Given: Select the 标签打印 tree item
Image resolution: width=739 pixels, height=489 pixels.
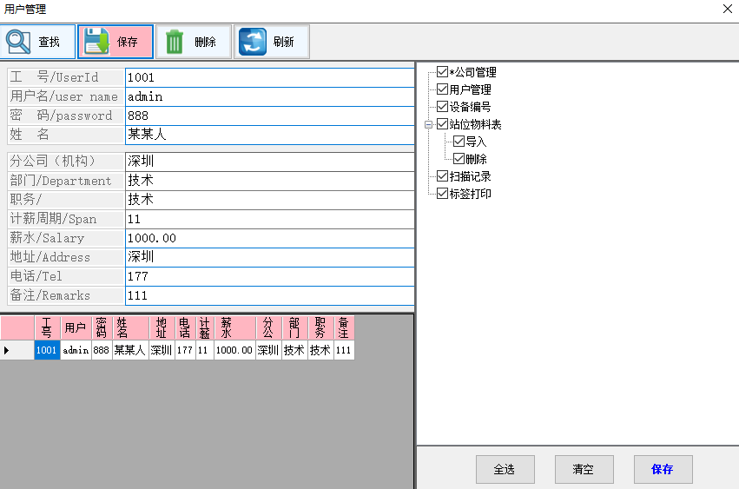Looking at the screenshot, I should coord(470,194).
